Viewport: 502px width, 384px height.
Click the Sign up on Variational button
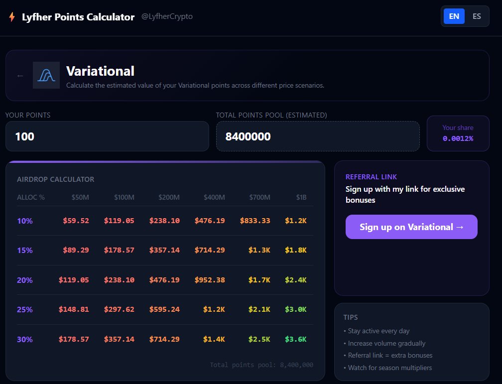(x=411, y=227)
